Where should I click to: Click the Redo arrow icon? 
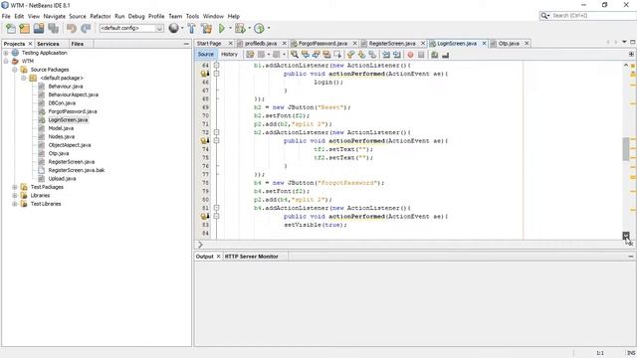tap(86, 29)
